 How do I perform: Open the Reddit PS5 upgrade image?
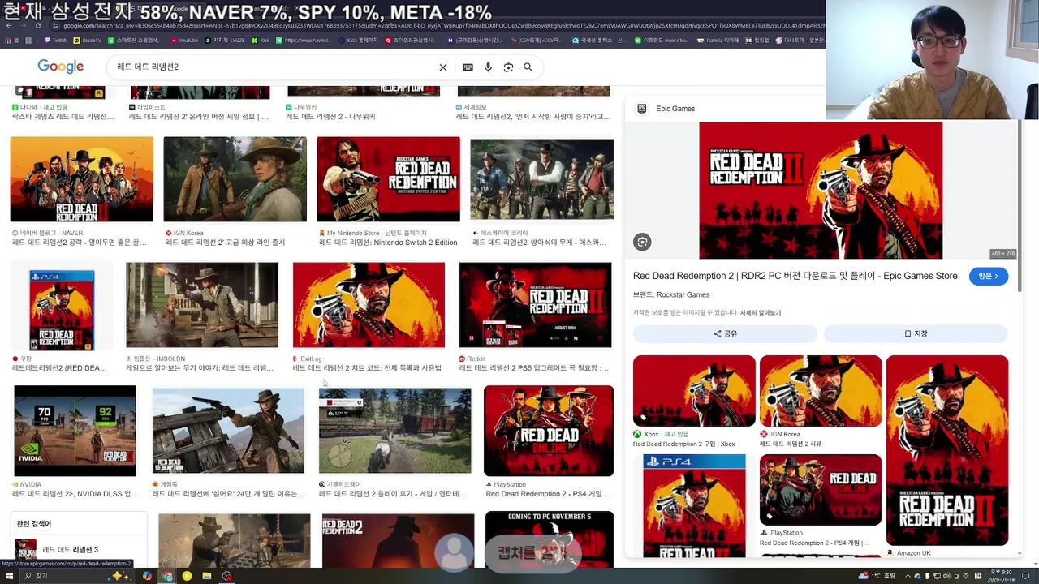point(536,305)
